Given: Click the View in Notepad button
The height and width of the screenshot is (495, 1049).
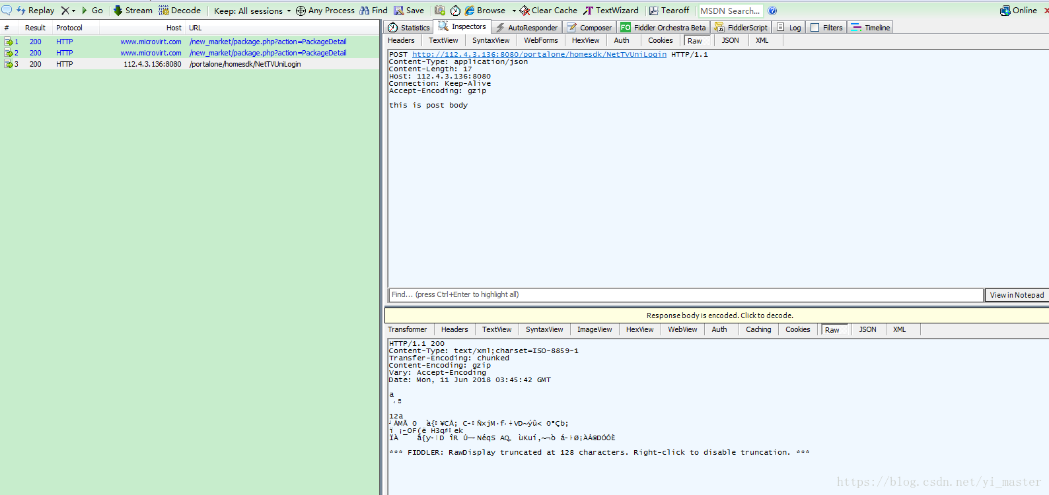Looking at the screenshot, I should point(1017,295).
